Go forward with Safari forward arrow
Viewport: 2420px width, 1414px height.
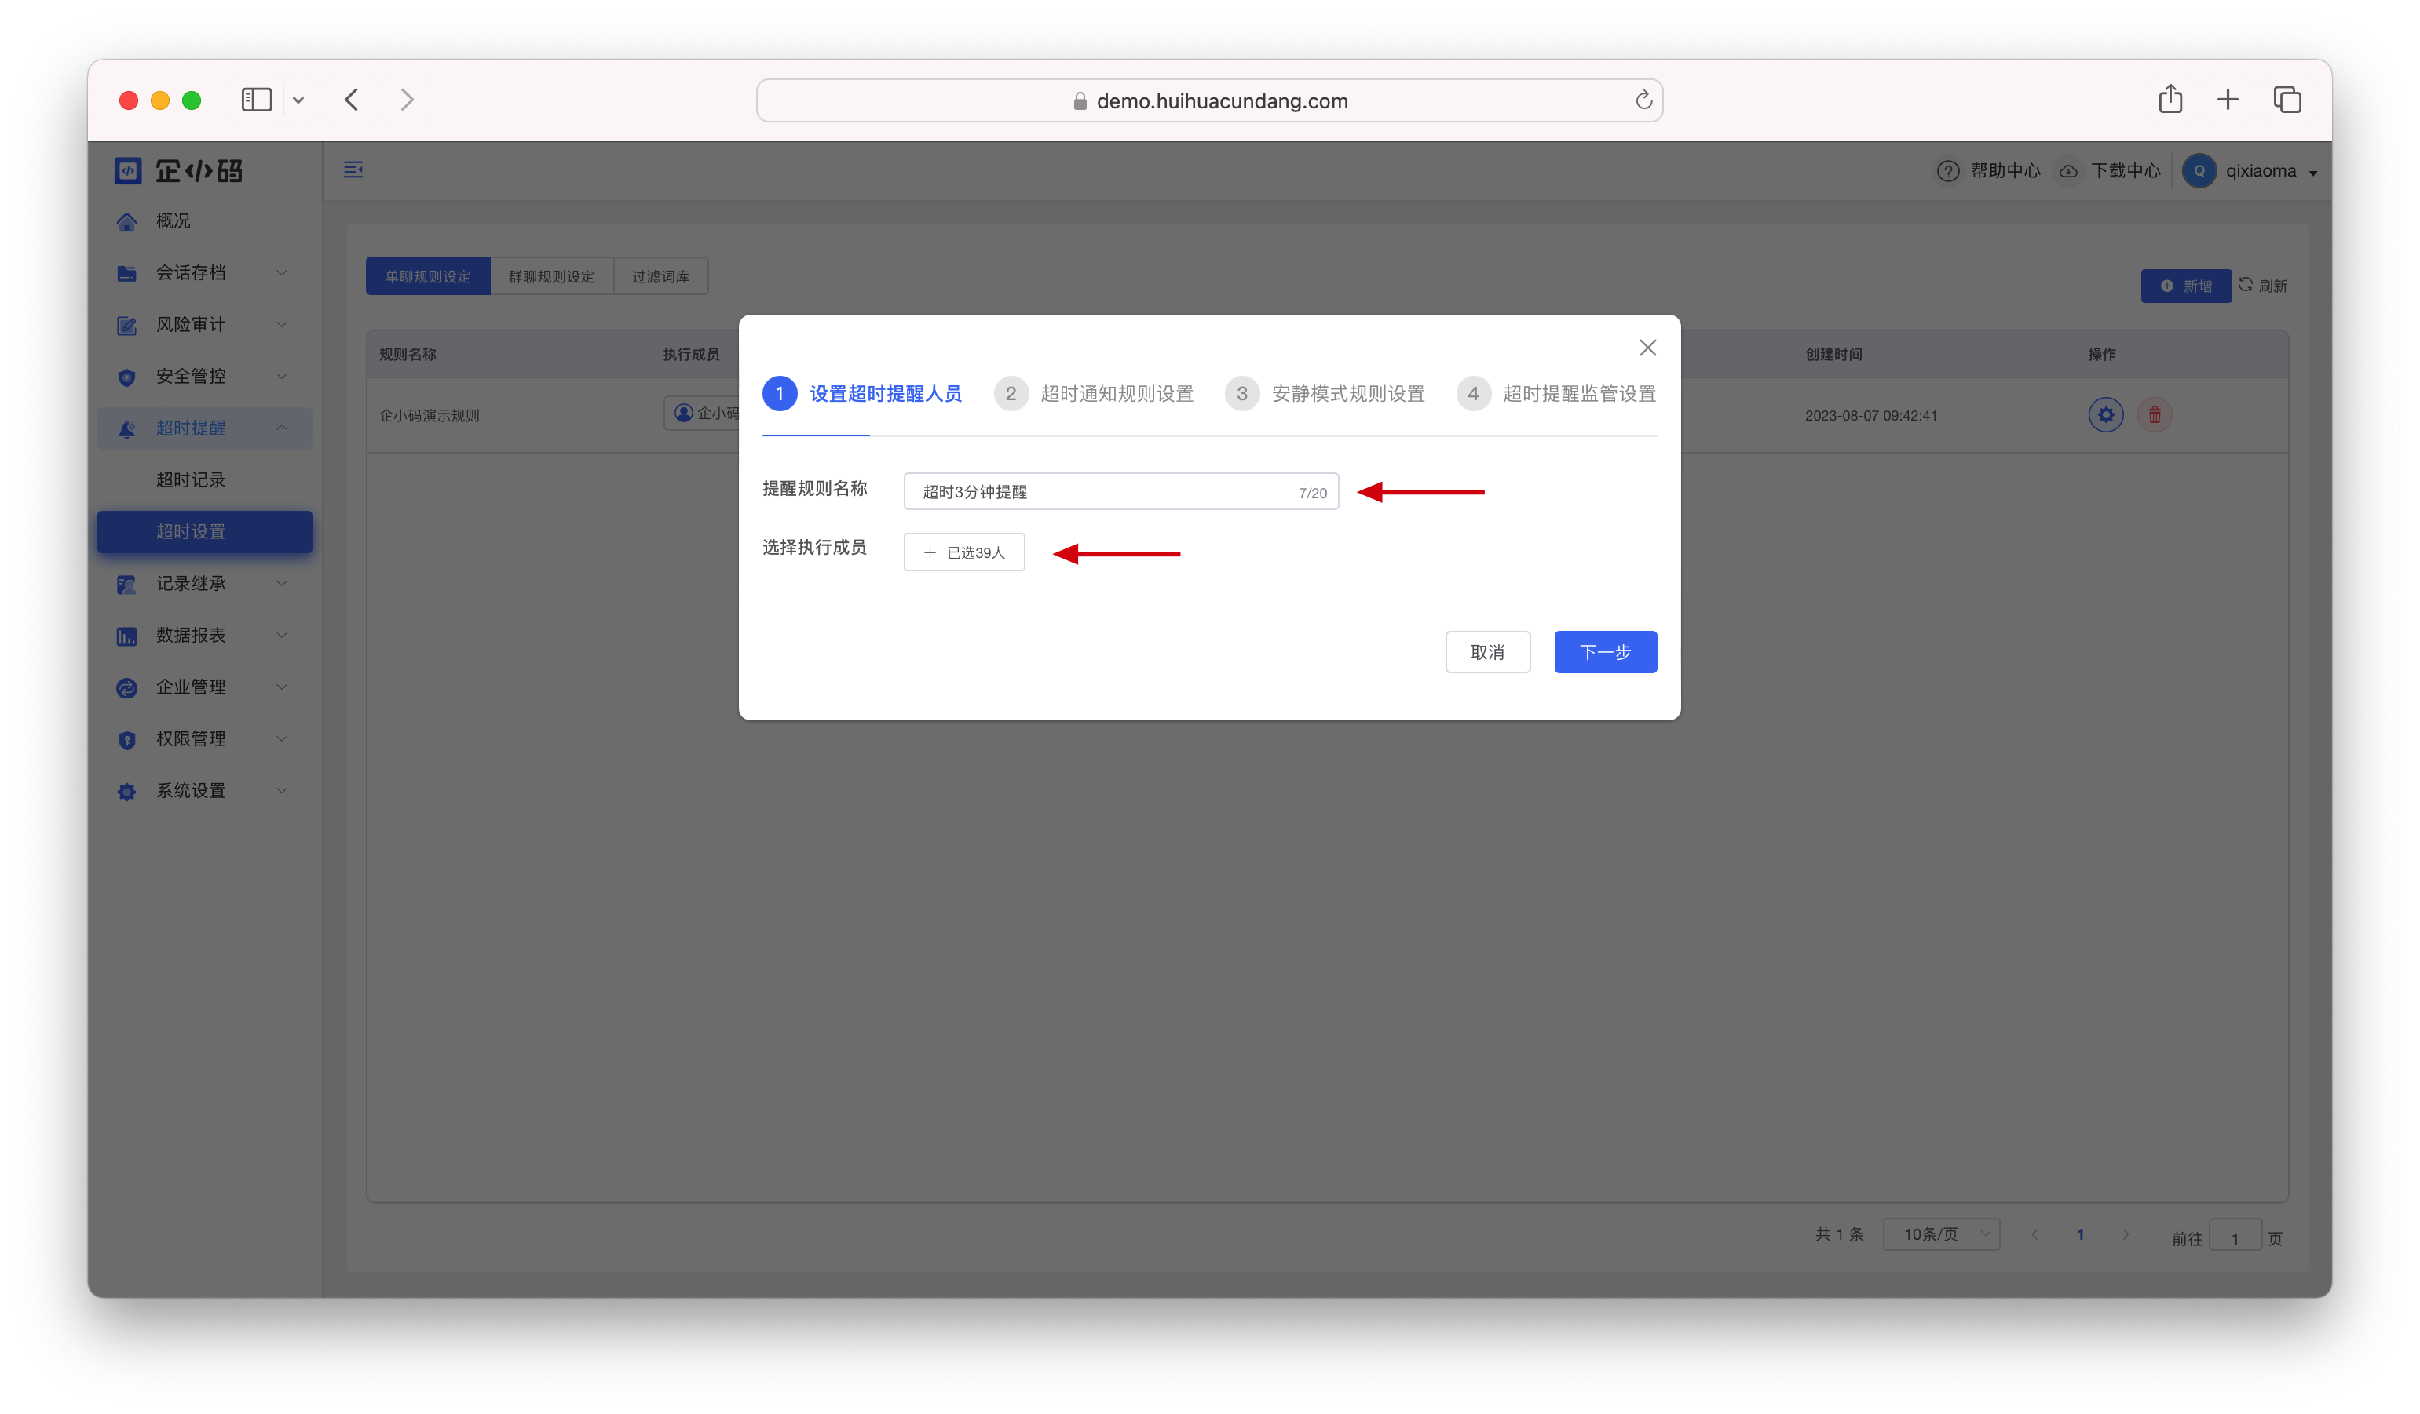point(408,100)
